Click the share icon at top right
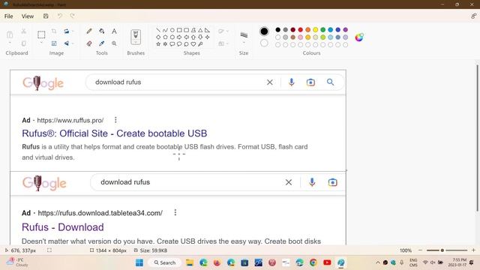The height and width of the screenshot is (270, 480). click(x=473, y=16)
